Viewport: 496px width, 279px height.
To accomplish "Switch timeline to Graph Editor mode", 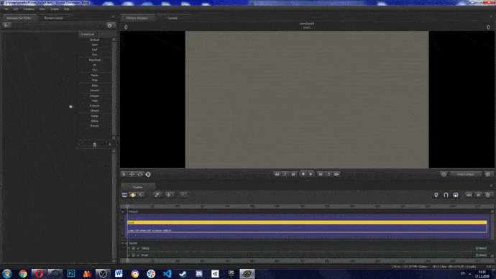I will coord(141,195).
